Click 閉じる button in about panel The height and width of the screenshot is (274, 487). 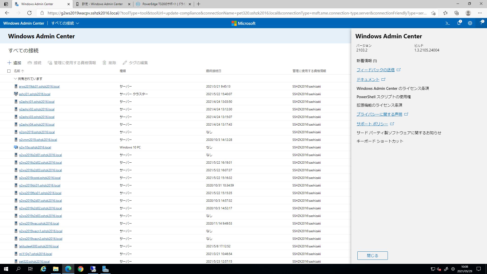click(x=372, y=255)
